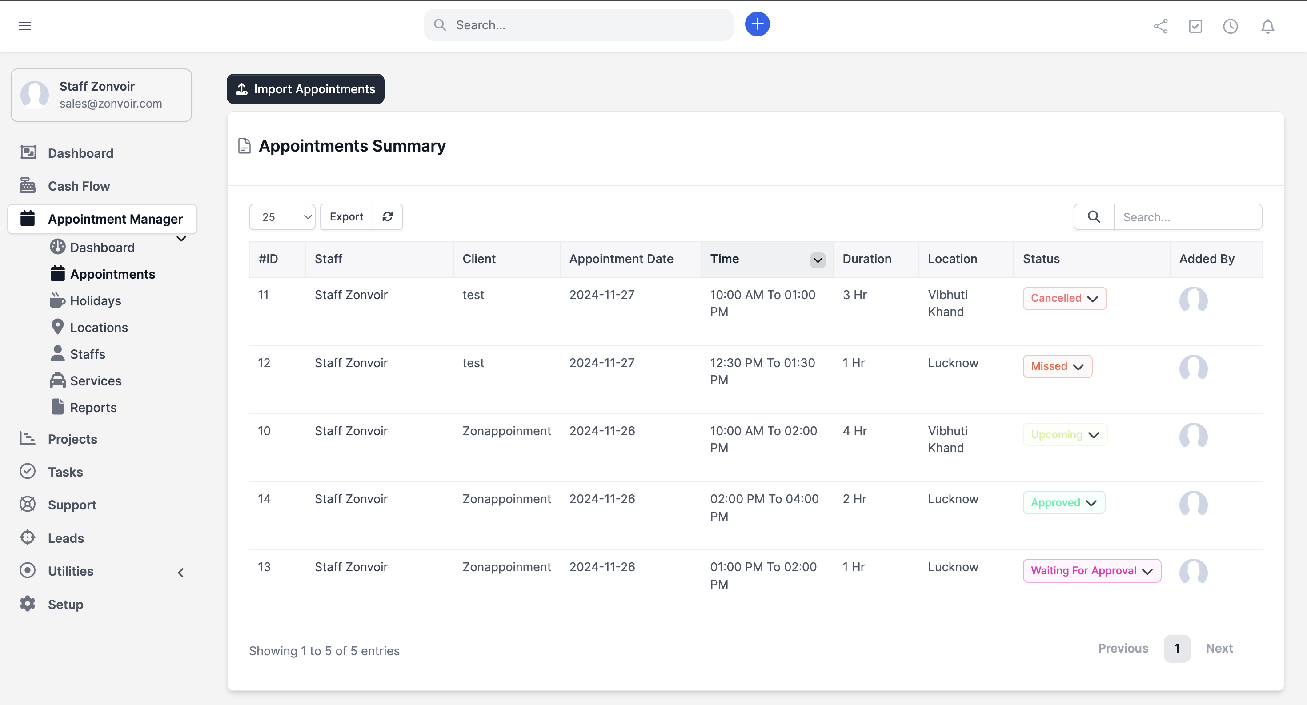Screen dimensions: 1307x705
Task: Expand the Utilities menu arrow
Action: (181, 573)
